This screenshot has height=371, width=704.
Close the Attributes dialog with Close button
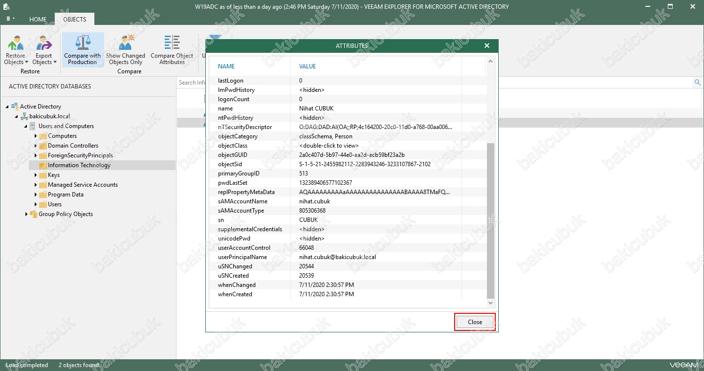(475, 322)
